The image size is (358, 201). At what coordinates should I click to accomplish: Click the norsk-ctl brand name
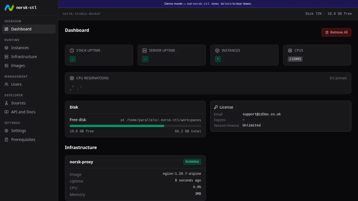(26, 8)
